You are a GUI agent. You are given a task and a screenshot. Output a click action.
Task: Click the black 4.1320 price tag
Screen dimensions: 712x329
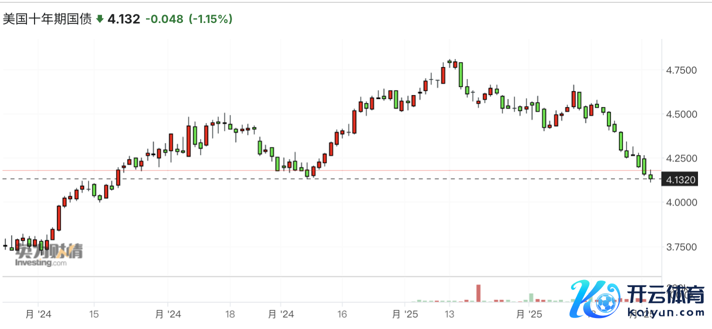pos(680,179)
